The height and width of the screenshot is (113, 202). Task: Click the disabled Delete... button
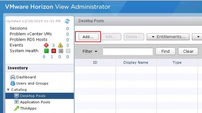pos(134,37)
